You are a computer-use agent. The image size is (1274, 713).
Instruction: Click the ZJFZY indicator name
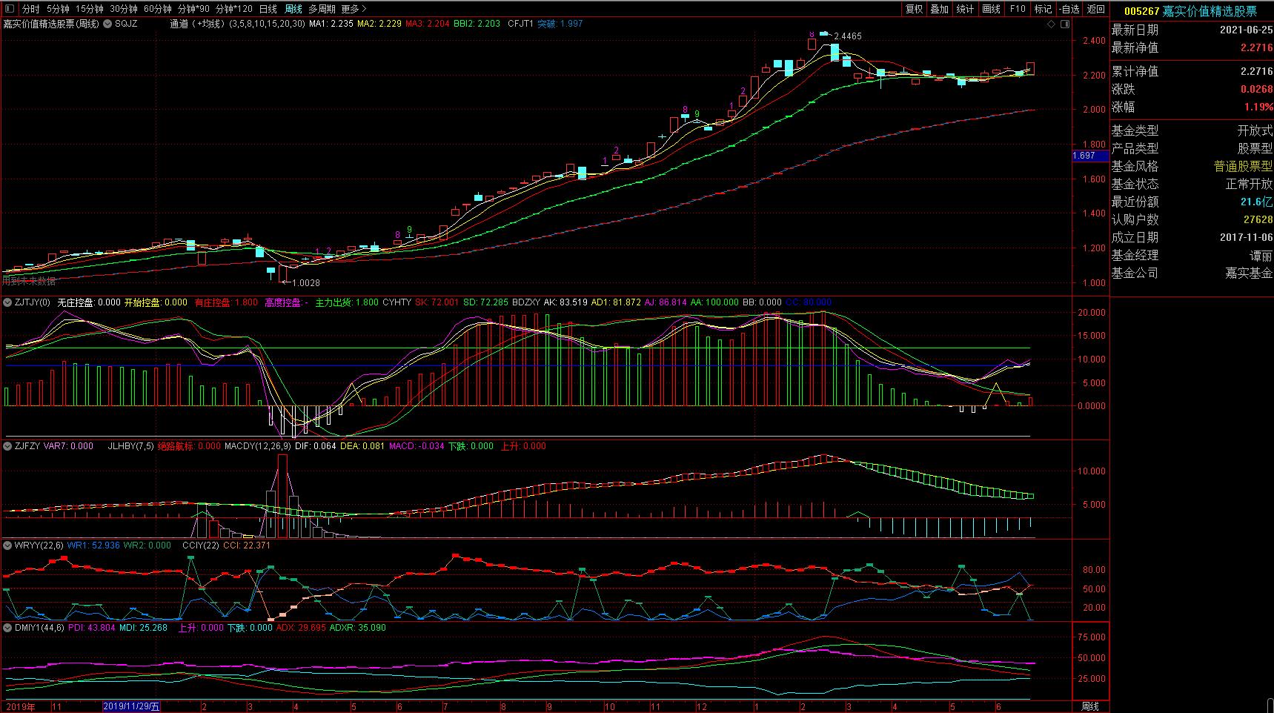tap(27, 446)
